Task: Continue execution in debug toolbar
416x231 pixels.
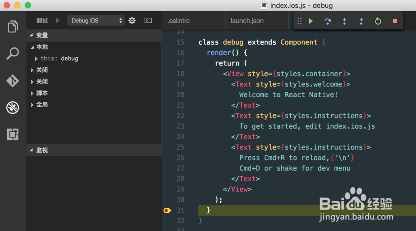Action: [311, 21]
